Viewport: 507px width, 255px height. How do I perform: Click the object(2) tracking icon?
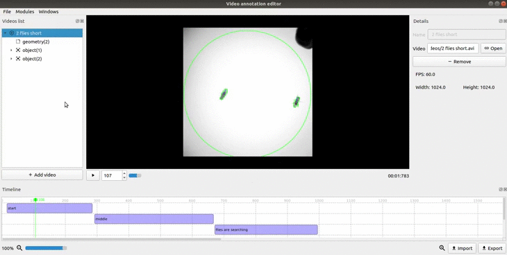click(x=18, y=59)
